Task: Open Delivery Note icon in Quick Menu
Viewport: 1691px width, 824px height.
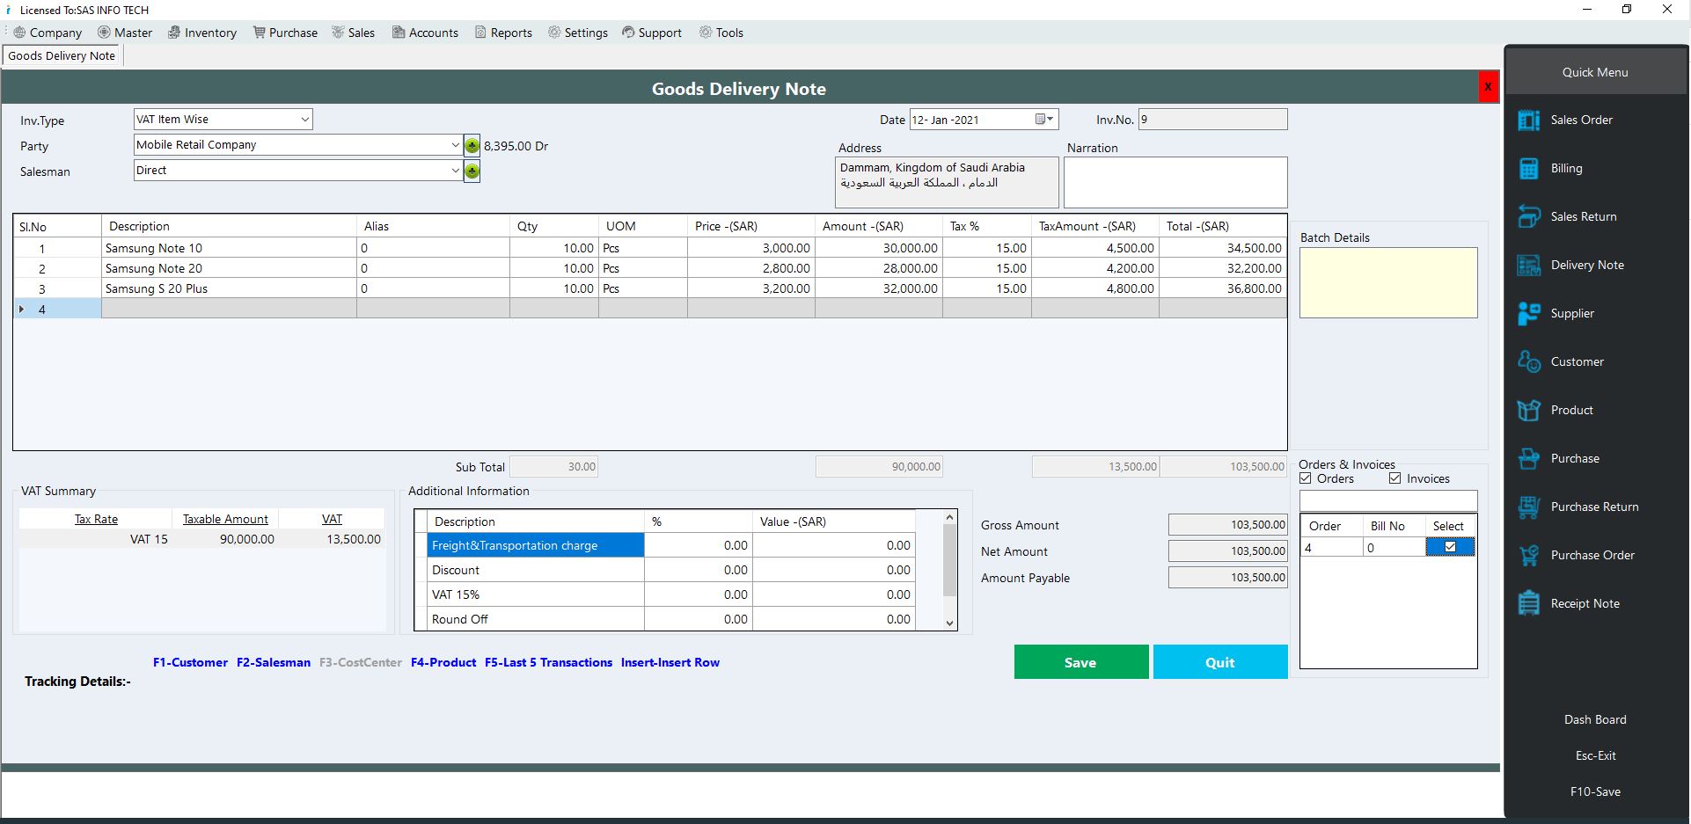Action: point(1529,265)
